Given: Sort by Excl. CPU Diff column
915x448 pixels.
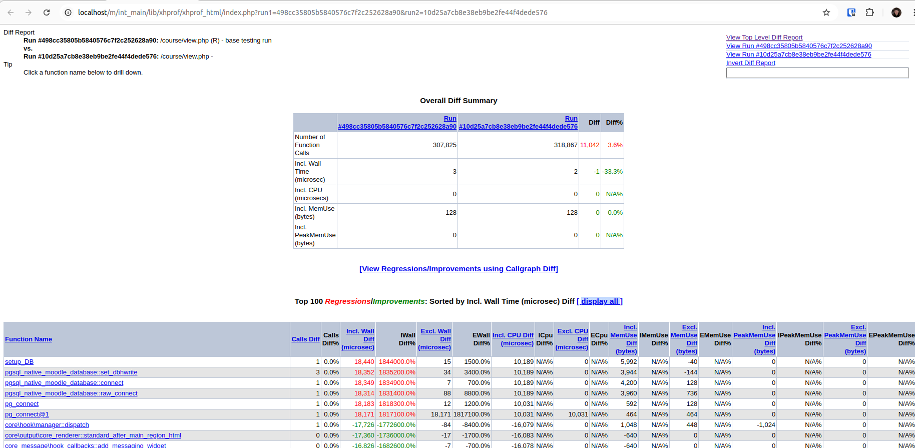Looking at the screenshot, I should point(572,339).
